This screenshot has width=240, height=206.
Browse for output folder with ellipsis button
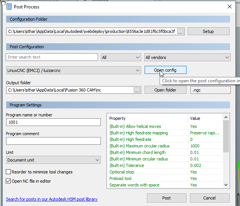point(137,90)
